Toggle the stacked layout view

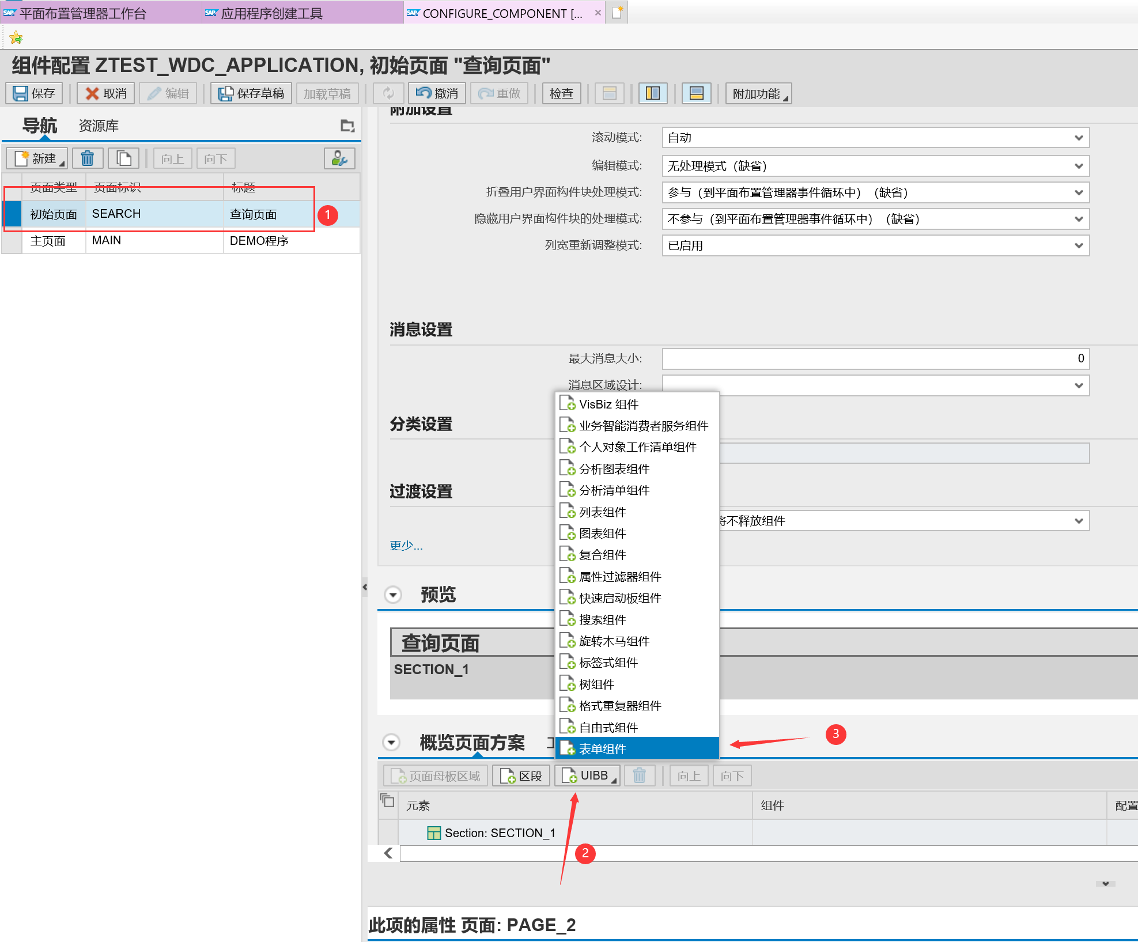(x=697, y=93)
